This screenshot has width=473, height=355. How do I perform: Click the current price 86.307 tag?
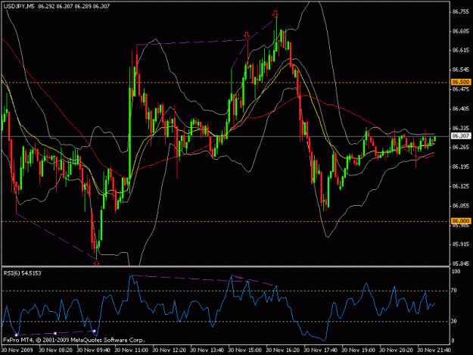(461, 136)
